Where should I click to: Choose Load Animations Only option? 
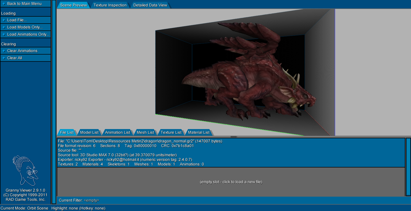coord(25,34)
